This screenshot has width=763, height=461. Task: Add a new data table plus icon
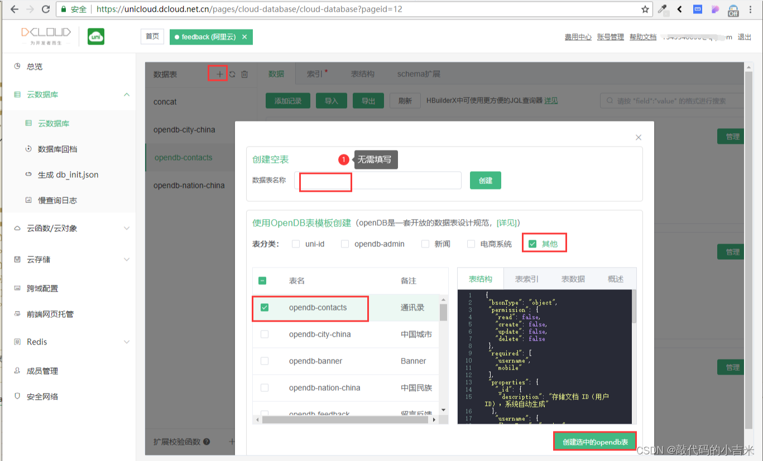[x=219, y=74]
